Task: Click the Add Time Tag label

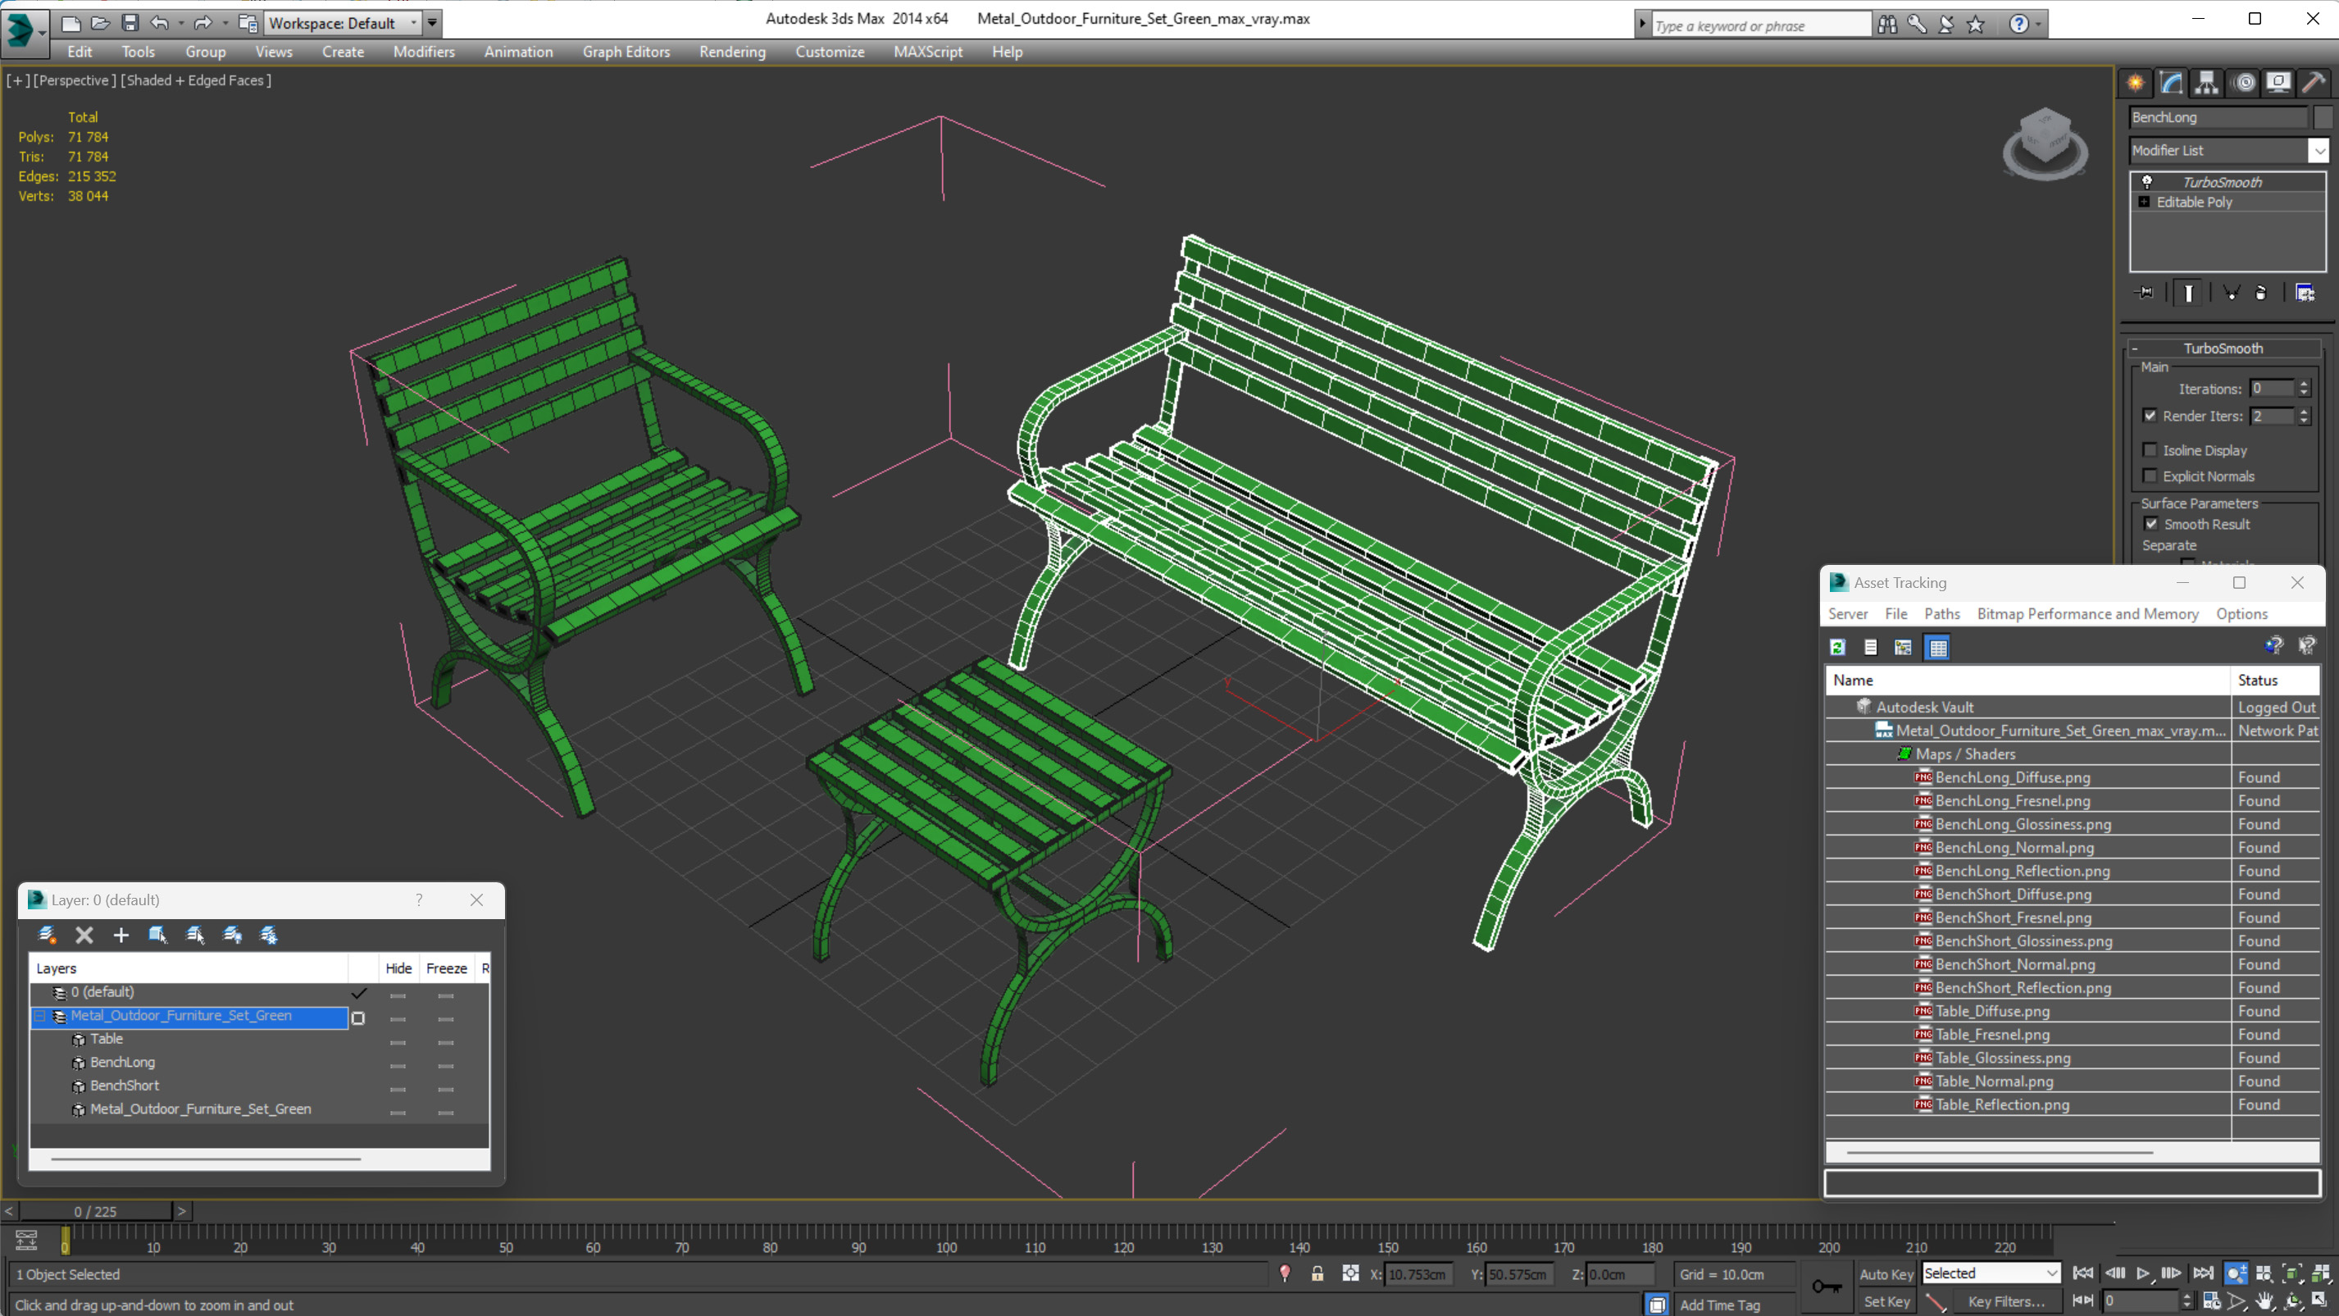Action: tap(1720, 1305)
